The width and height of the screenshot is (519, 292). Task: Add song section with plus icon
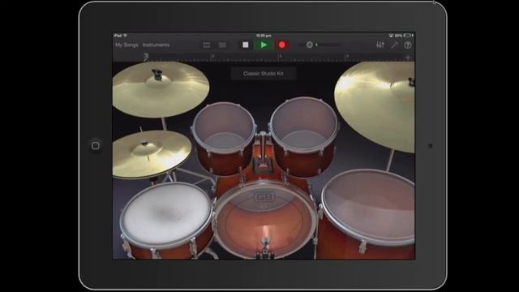click(408, 58)
